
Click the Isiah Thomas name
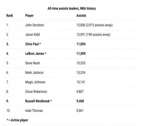[x=34, y=111]
